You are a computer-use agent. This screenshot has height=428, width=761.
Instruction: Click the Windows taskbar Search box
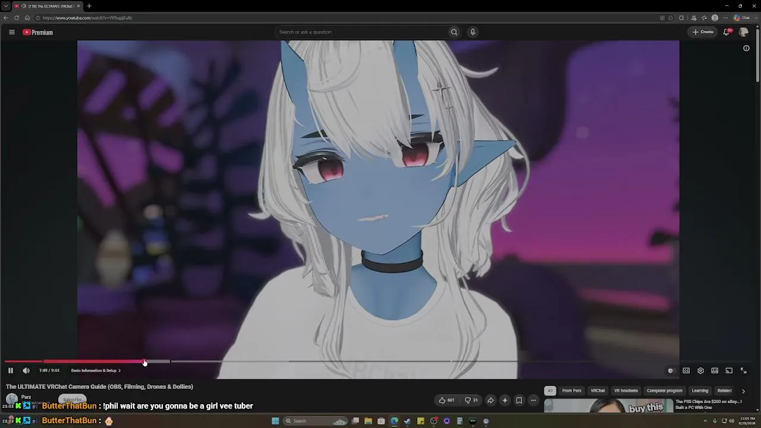[316, 421]
